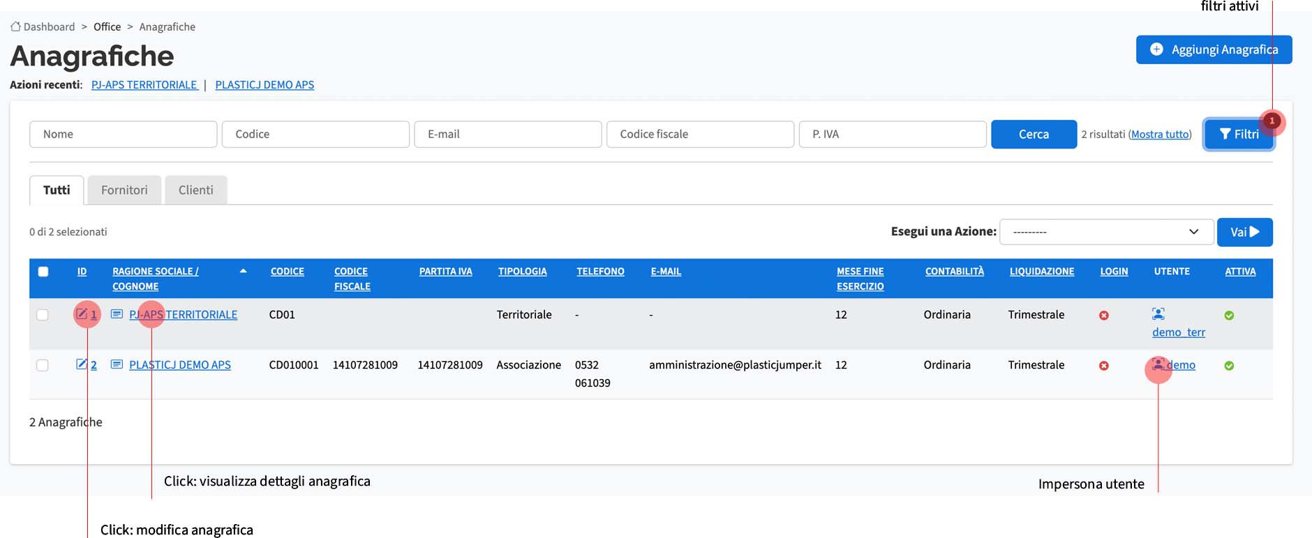1312x538 pixels.
Task: Sort by Liquidazione column header
Action: click(1042, 272)
